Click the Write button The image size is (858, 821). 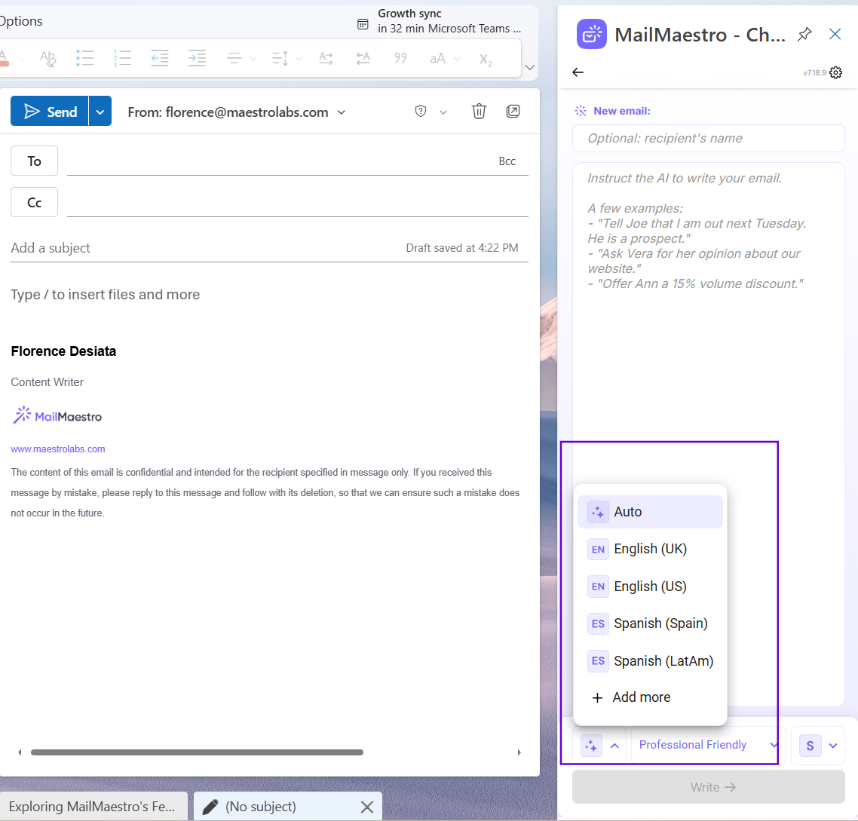(x=709, y=787)
